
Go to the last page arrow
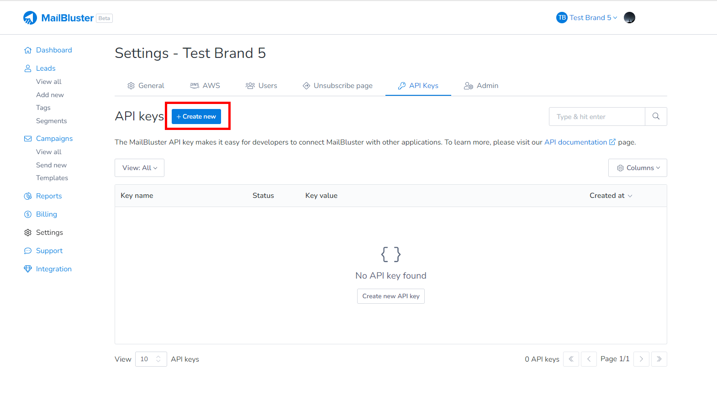coord(659,359)
